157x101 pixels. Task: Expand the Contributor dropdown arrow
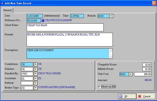(35, 64)
